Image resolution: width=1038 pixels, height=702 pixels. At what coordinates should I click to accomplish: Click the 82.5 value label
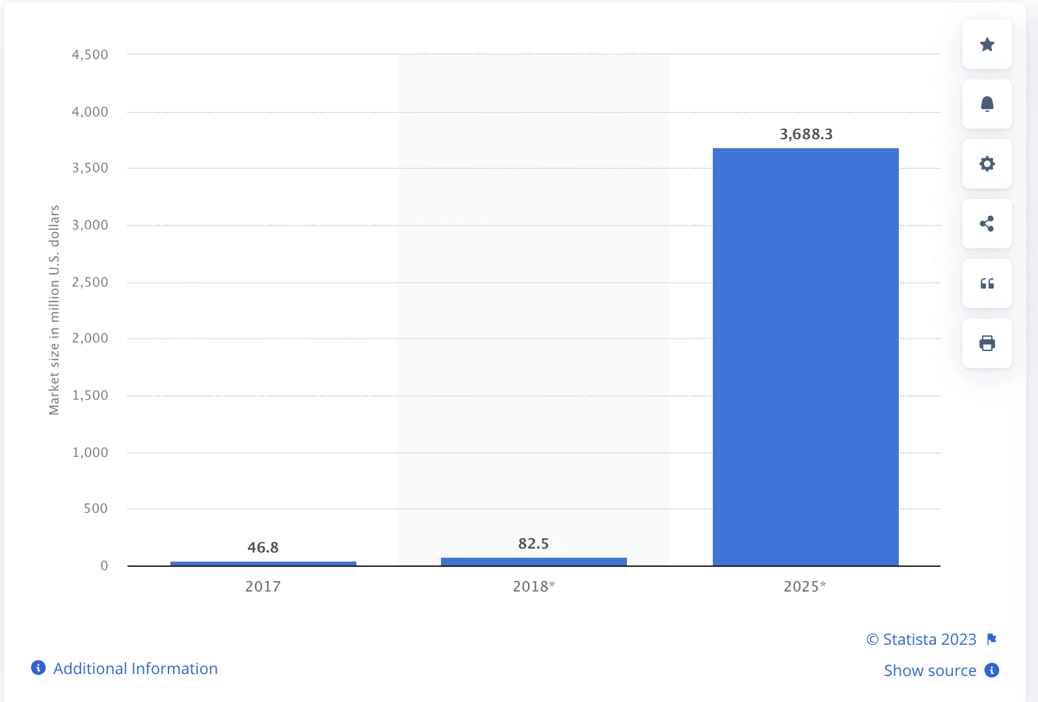click(534, 544)
